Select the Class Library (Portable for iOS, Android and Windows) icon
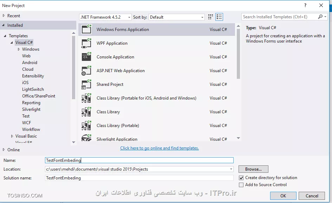Viewport: 332px width, 203px height. pyautogui.click(x=86, y=98)
